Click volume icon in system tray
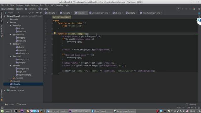 click(175, 111)
